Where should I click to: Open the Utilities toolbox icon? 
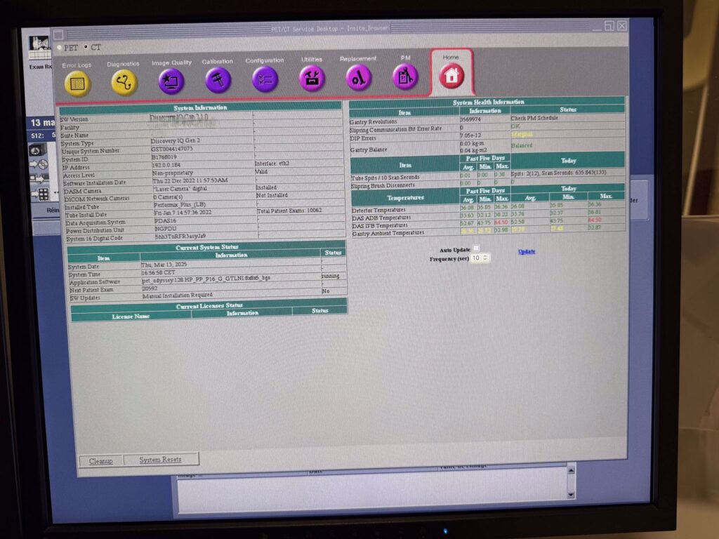pos(312,79)
